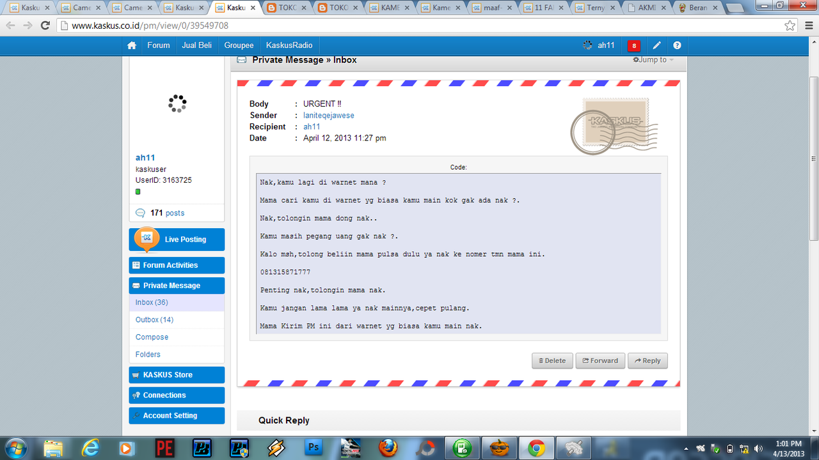819x460 pixels.
Task: Open Connections in sidebar
Action: click(177, 395)
